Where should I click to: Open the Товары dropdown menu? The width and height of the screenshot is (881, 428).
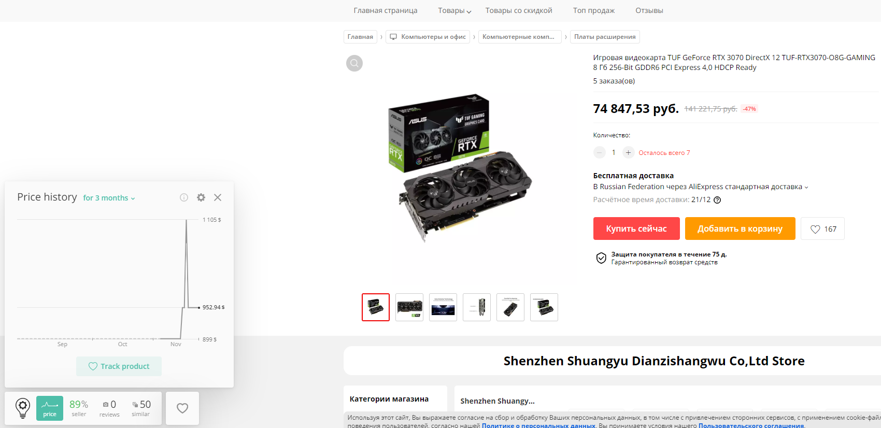click(x=454, y=10)
